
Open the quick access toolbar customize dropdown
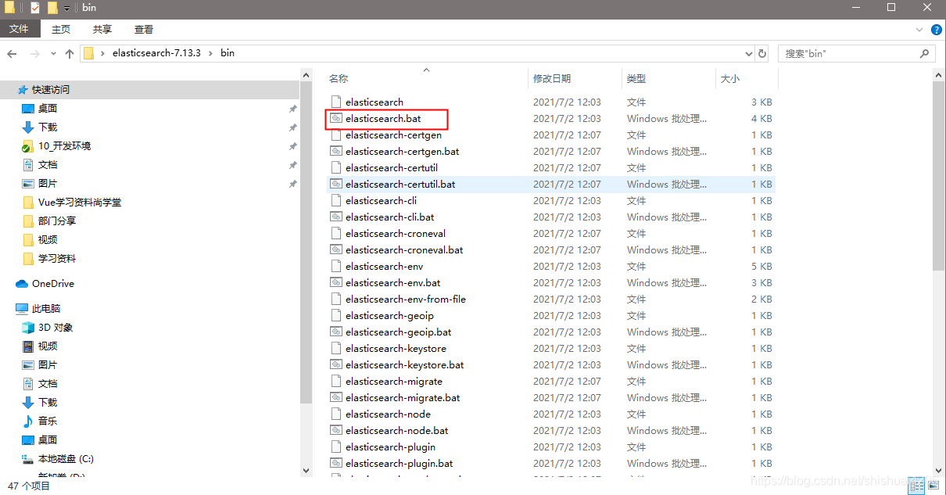(x=67, y=9)
